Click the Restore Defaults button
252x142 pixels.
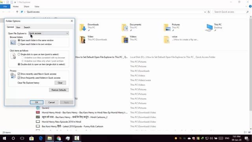coord(59,90)
